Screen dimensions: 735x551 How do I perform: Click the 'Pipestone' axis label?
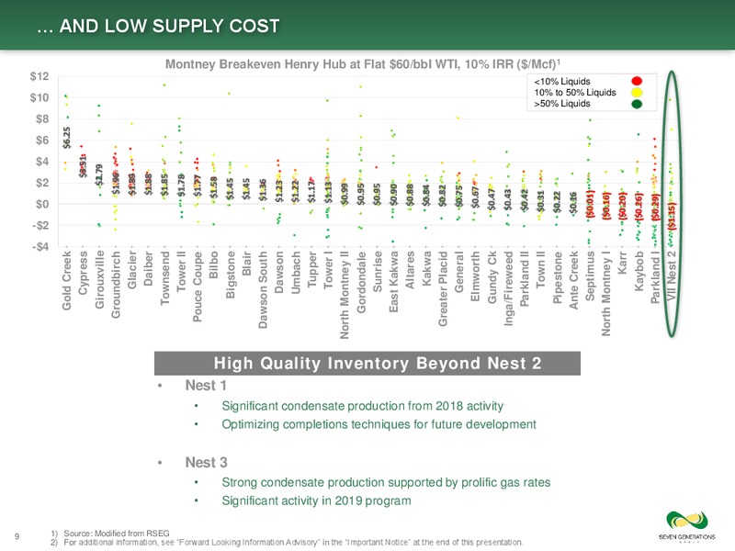coord(558,277)
